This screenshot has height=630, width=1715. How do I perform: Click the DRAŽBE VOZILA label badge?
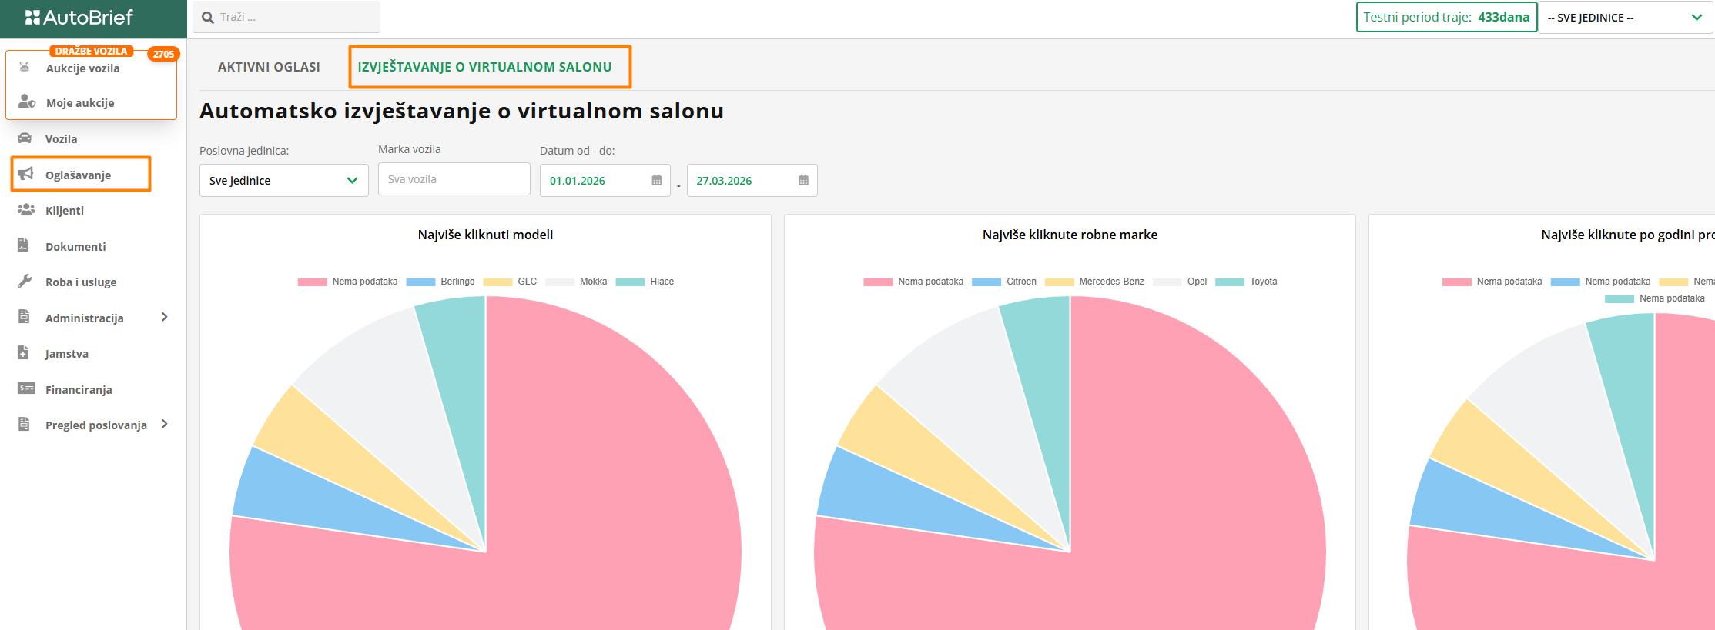point(92,51)
